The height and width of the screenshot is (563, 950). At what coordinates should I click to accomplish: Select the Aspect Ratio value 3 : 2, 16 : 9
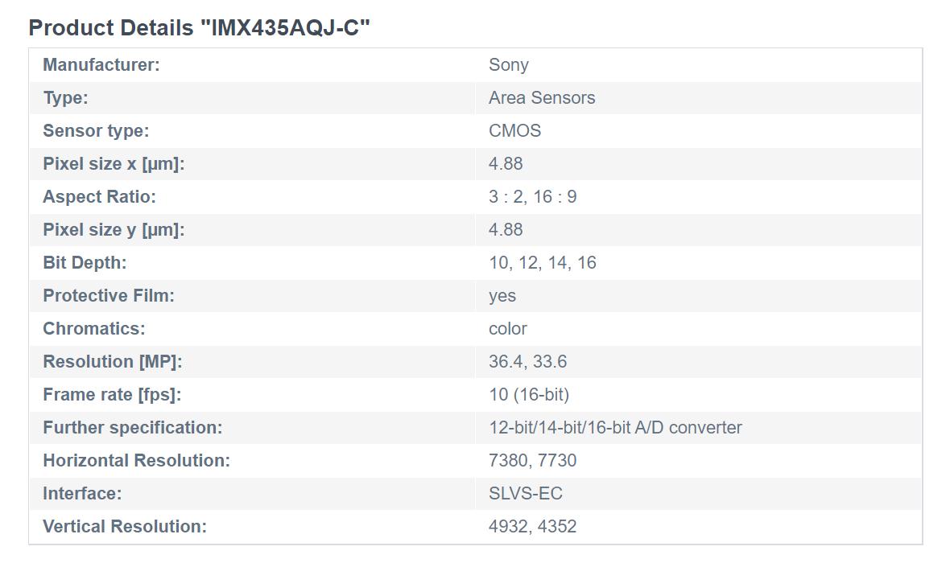click(532, 197)
